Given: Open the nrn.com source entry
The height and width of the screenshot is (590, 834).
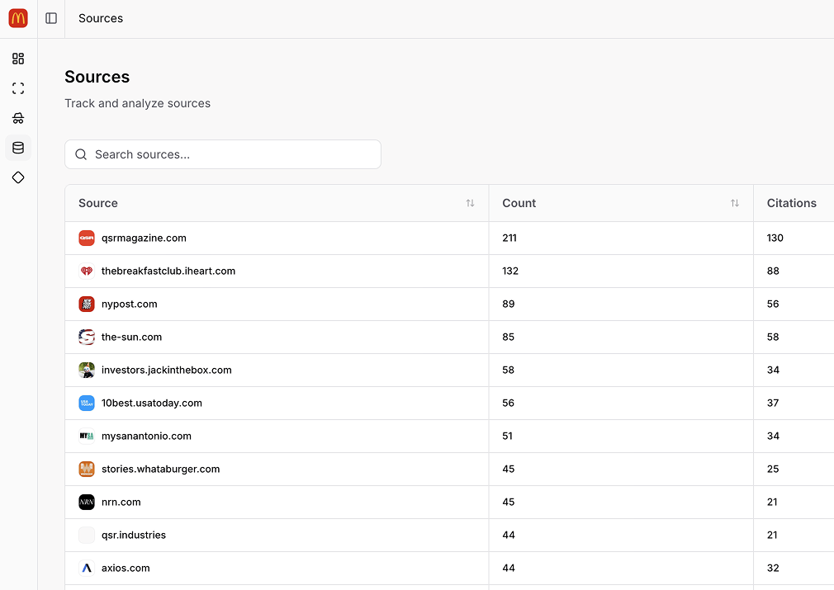Looking at the screenshot, I should (120, 502).
